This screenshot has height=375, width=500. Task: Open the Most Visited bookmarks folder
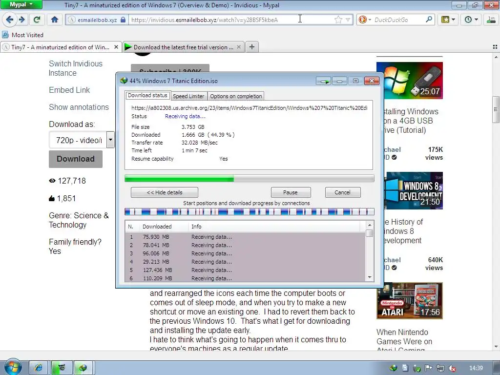22,35
